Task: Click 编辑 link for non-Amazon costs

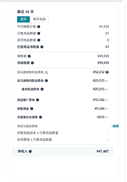Action: (116, 126)
